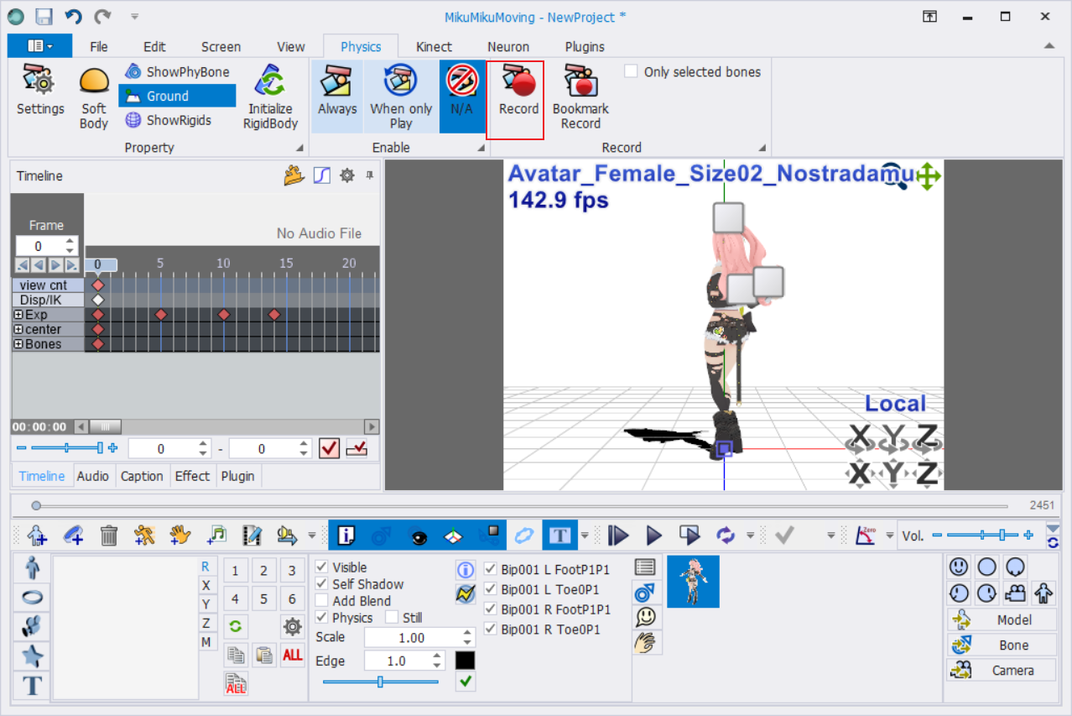Open the Plugins ribbon tab
1072x716 pixels.
585,47
